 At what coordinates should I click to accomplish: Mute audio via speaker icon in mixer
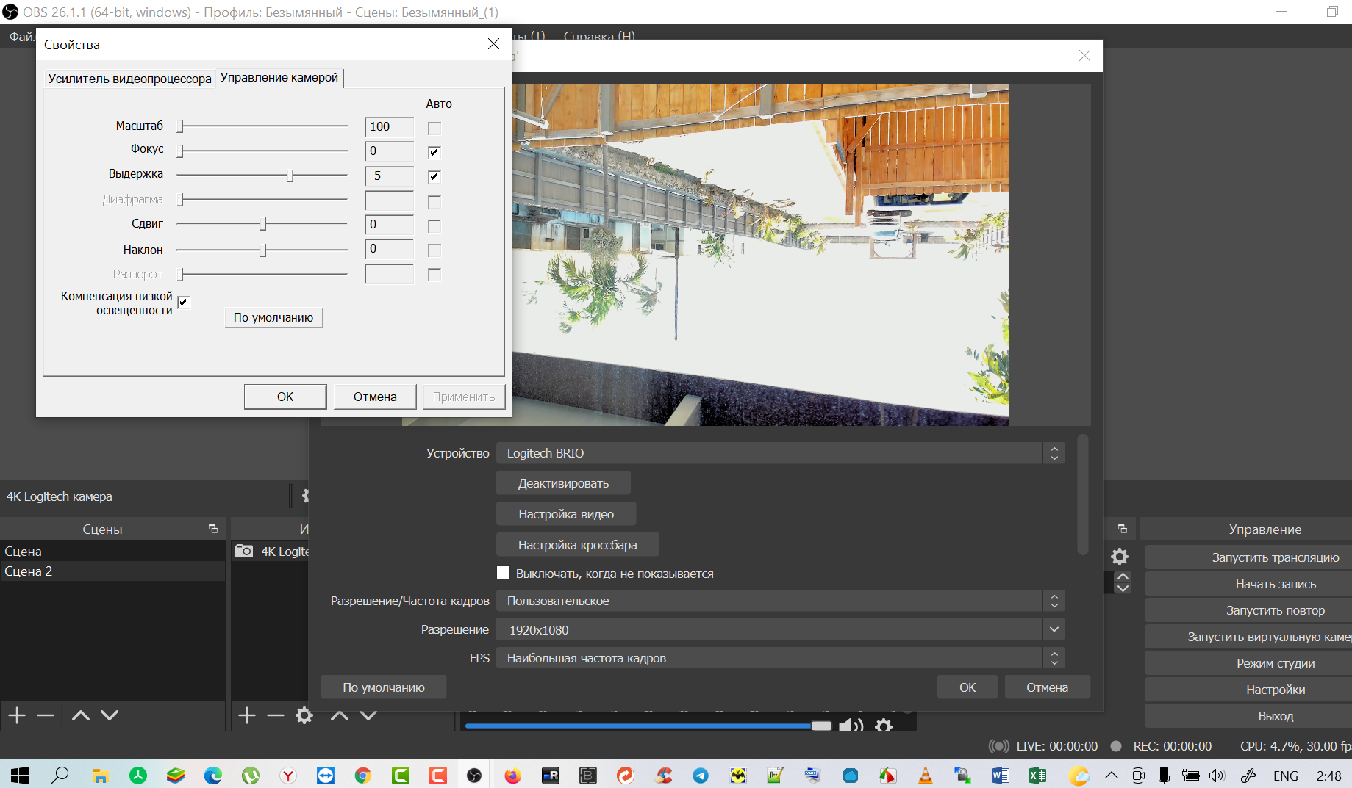(x=851, y=726)
